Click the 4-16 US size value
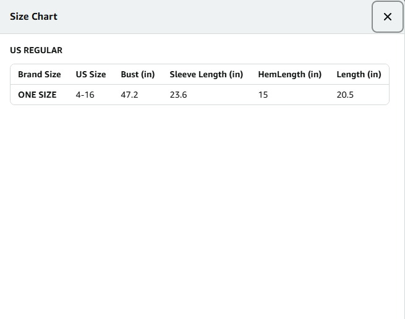 (85, 95)
